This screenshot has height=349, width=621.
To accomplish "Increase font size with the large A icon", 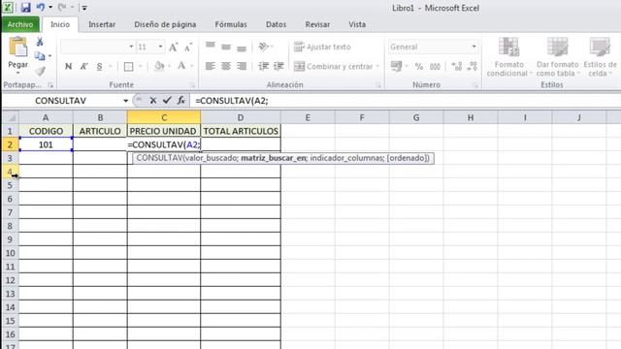I will pos(173,48).
